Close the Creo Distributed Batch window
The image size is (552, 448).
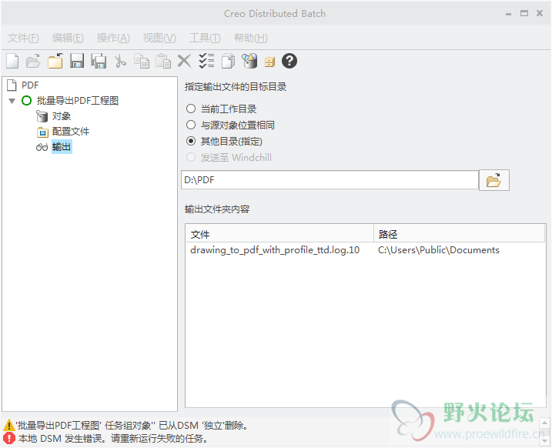(540, 13)
